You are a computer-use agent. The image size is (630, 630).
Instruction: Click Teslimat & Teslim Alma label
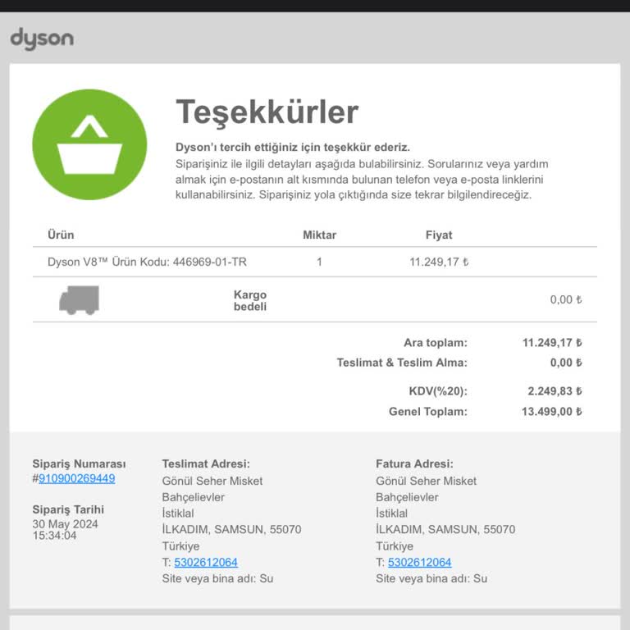point(402,363)
